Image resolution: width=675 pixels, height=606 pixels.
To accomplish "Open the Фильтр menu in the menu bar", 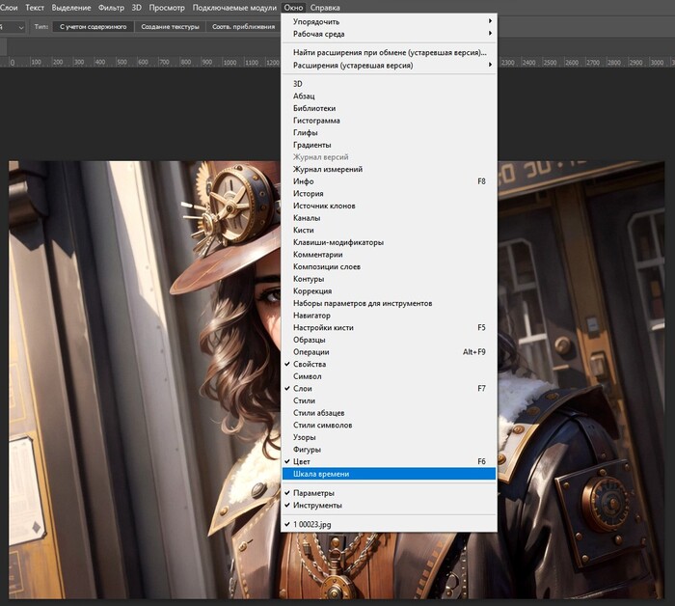I will (x=111, y=8).
